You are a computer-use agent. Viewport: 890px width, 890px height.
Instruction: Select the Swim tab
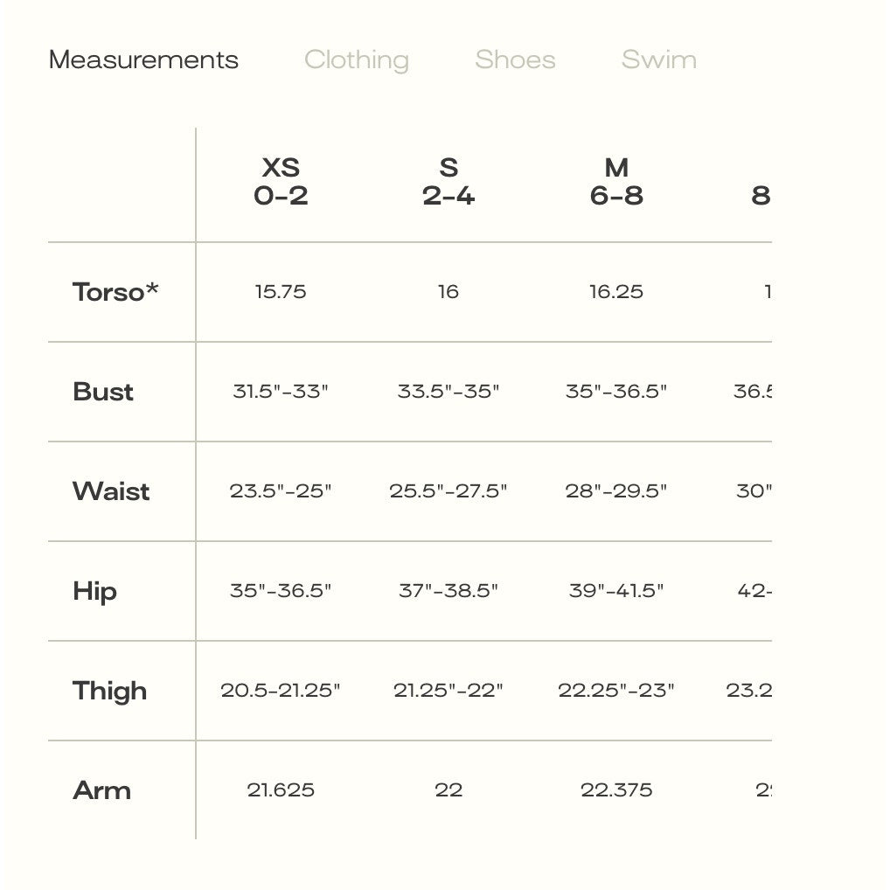coord(658,60)
